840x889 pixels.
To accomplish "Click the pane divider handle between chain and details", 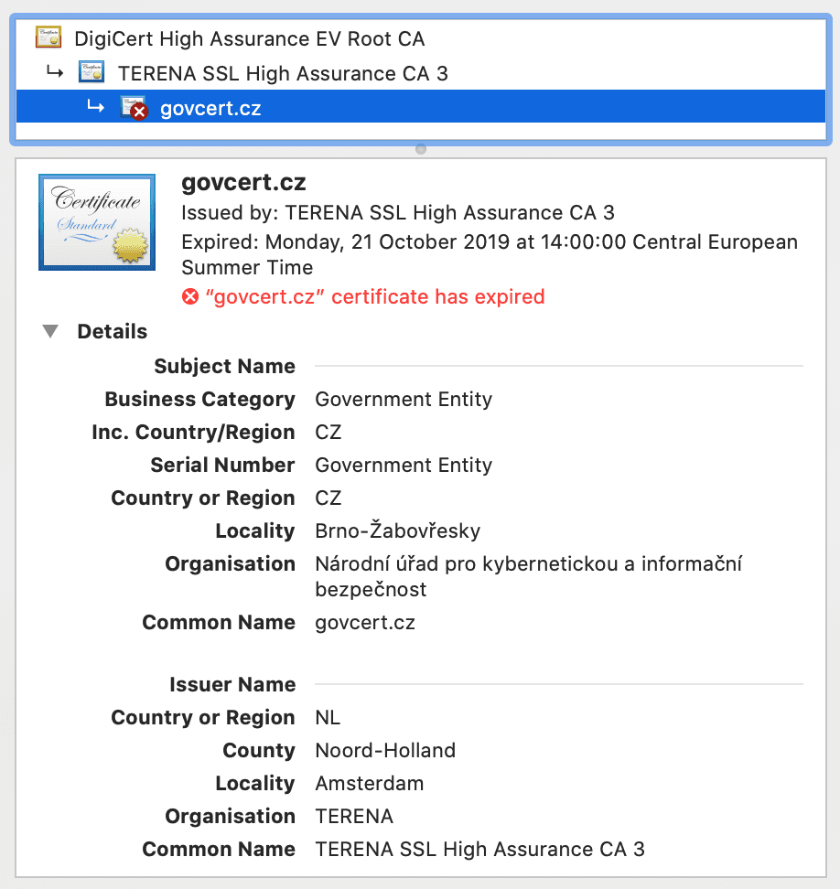I will click(420, 148).
